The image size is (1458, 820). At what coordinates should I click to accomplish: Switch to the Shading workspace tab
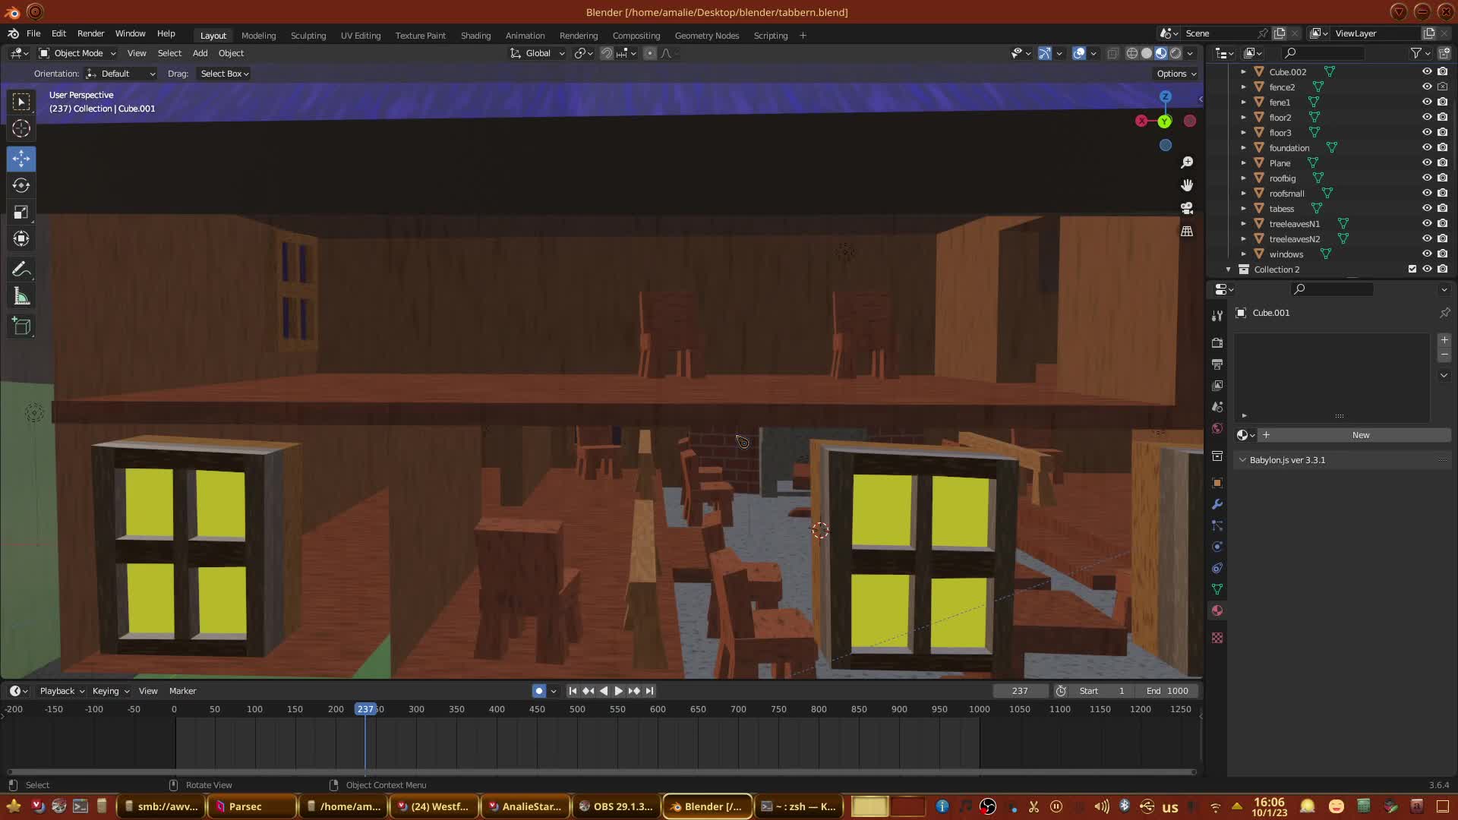pos(475,36)
